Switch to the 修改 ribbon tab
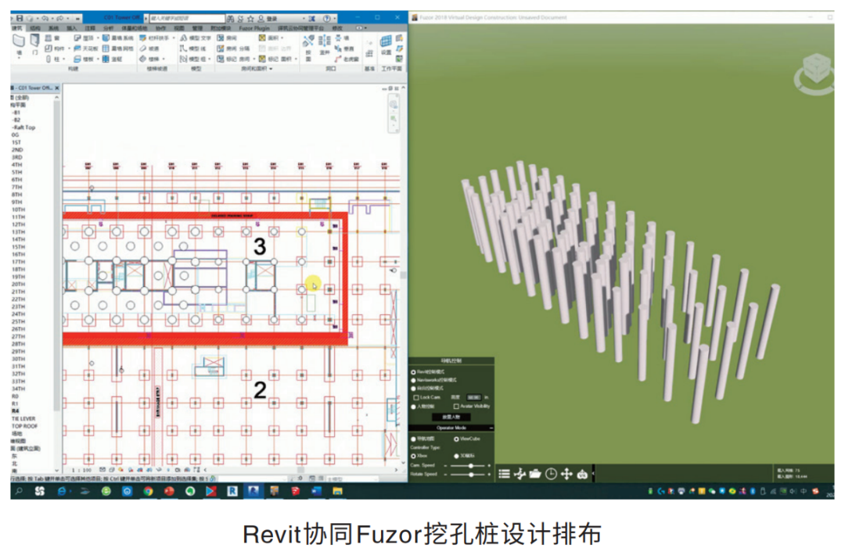Image resolution: width=845 pixels, height=559 pixels. tap(337, 28)
